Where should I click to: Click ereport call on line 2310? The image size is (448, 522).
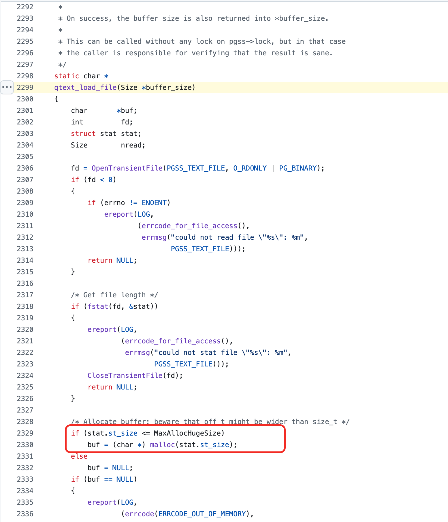pos(118,214)
